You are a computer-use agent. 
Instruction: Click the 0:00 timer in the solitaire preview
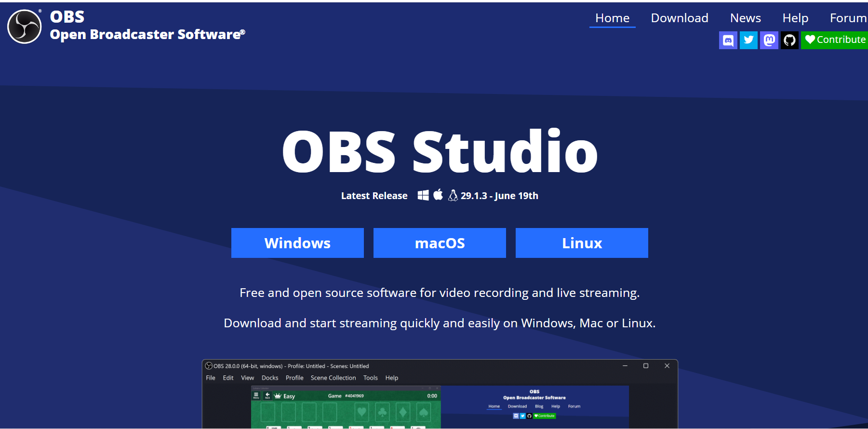tap(432, 396)
